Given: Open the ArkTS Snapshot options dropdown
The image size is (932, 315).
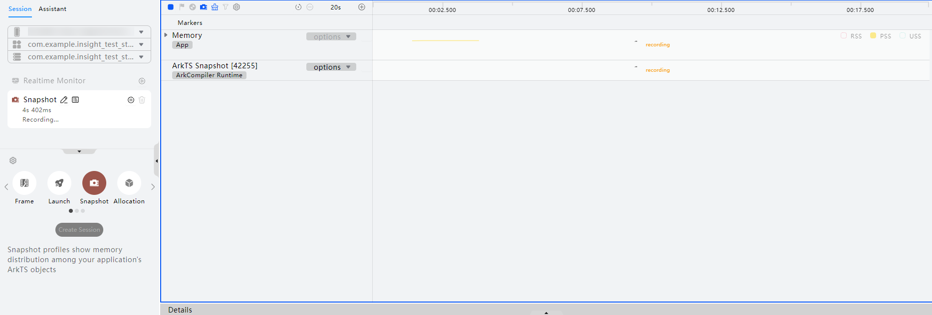Looking at the screenshot, I should tap(331, 67).
